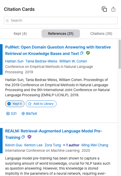The height and width of the screenshot is (176, 121).
Task: Click the magnifier icon in search box
Action: pos(7,21)
